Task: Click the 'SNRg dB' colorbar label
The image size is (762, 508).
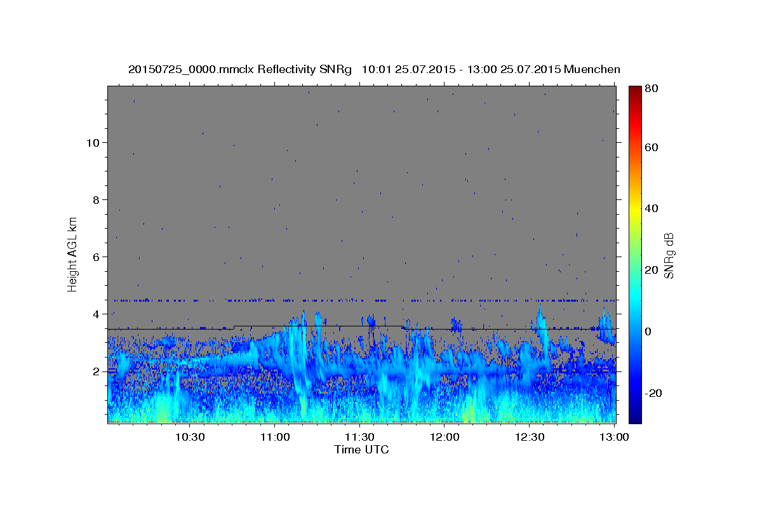Action: click(x=669, y=255)
